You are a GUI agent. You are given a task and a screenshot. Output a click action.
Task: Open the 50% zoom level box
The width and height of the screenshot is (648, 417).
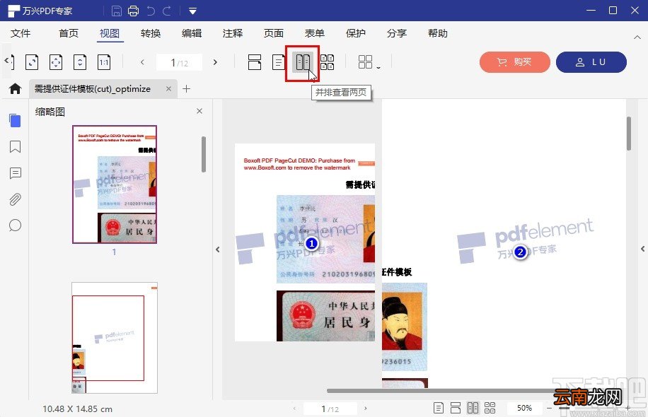pyautogui.click(x=524, y=408)
